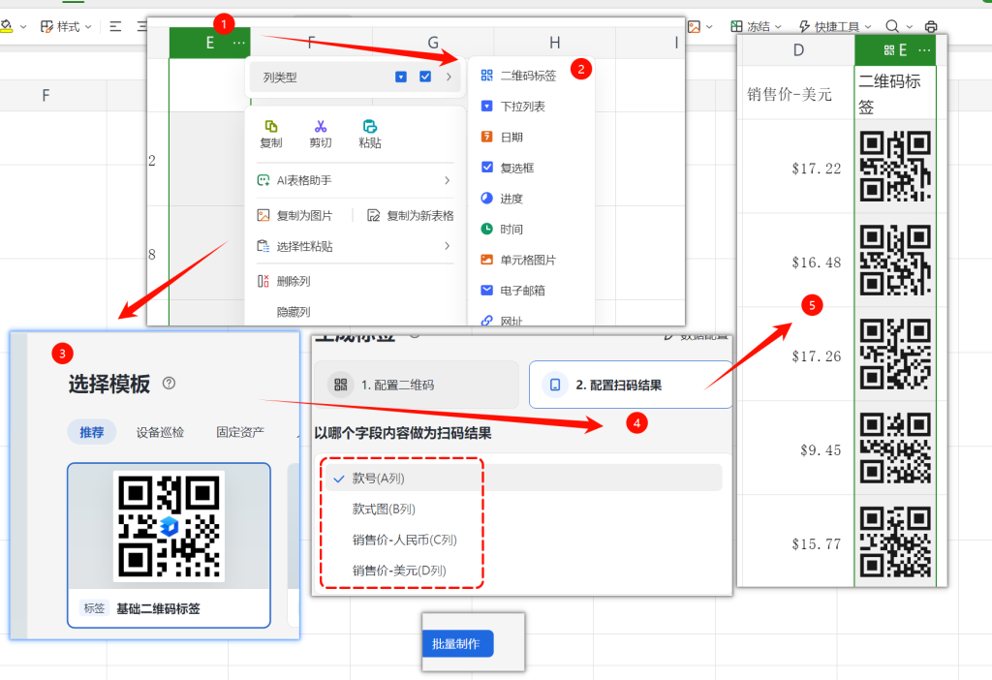This screenshot has width=992, height=680.
Task: Switch to the 设备巡检 template tab
Action: [160, 432]
